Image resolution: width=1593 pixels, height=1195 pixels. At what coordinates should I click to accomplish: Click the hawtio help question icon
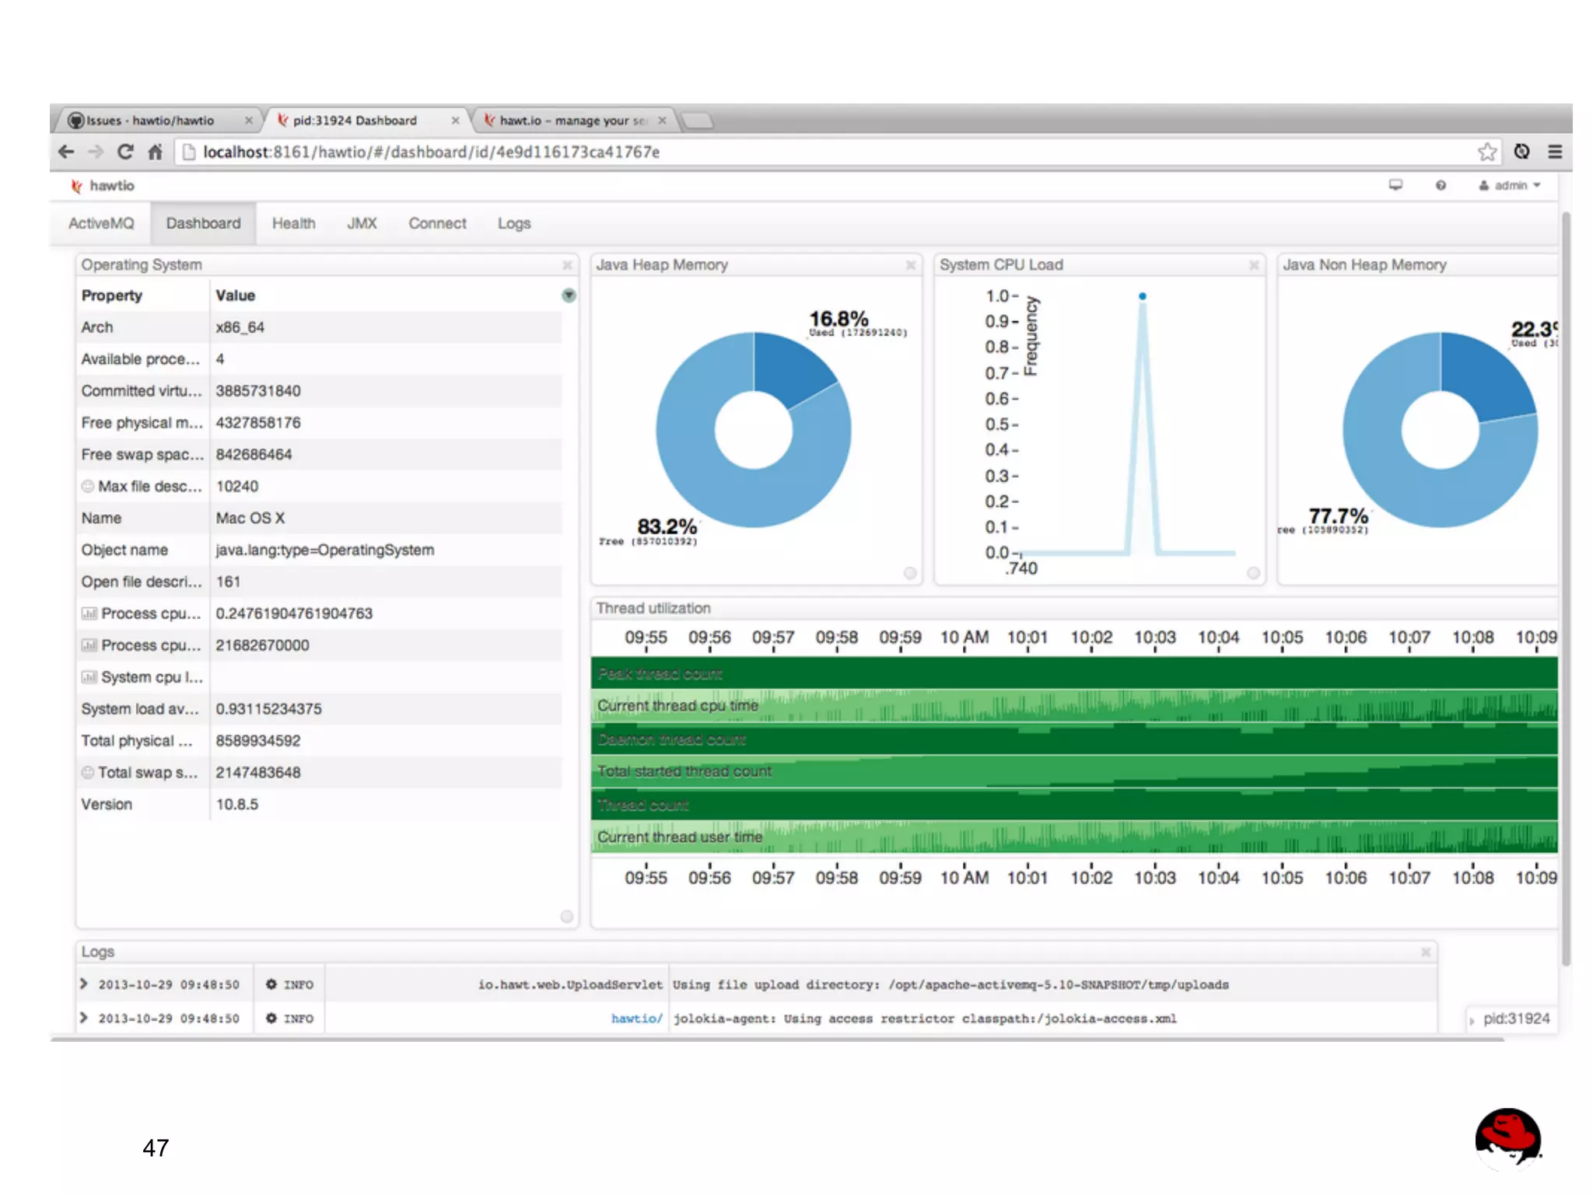(1441, 185)
